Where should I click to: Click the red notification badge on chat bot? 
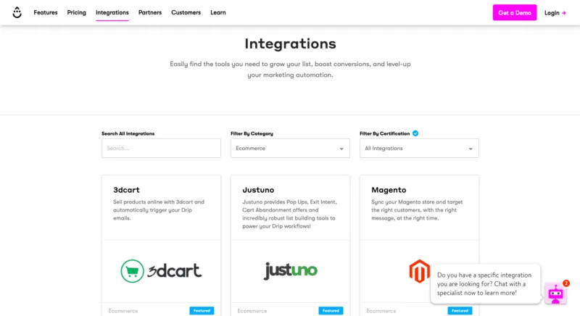(566, 283)
